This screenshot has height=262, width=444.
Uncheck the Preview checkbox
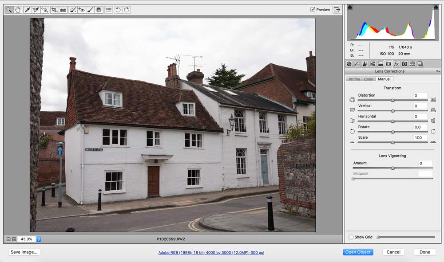click(313, 10)
